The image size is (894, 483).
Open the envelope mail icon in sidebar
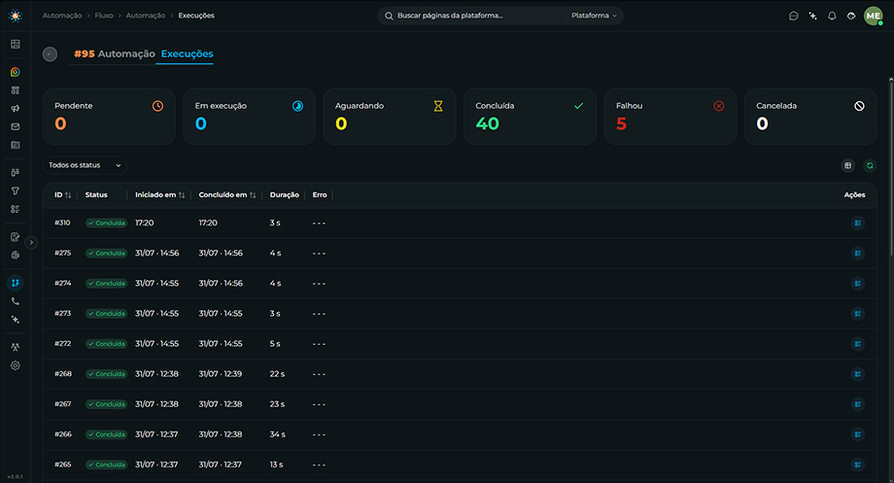(x=16, y=126)
